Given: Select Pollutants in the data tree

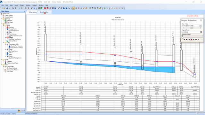Looking at the screenshot, I should coord(9,61).
